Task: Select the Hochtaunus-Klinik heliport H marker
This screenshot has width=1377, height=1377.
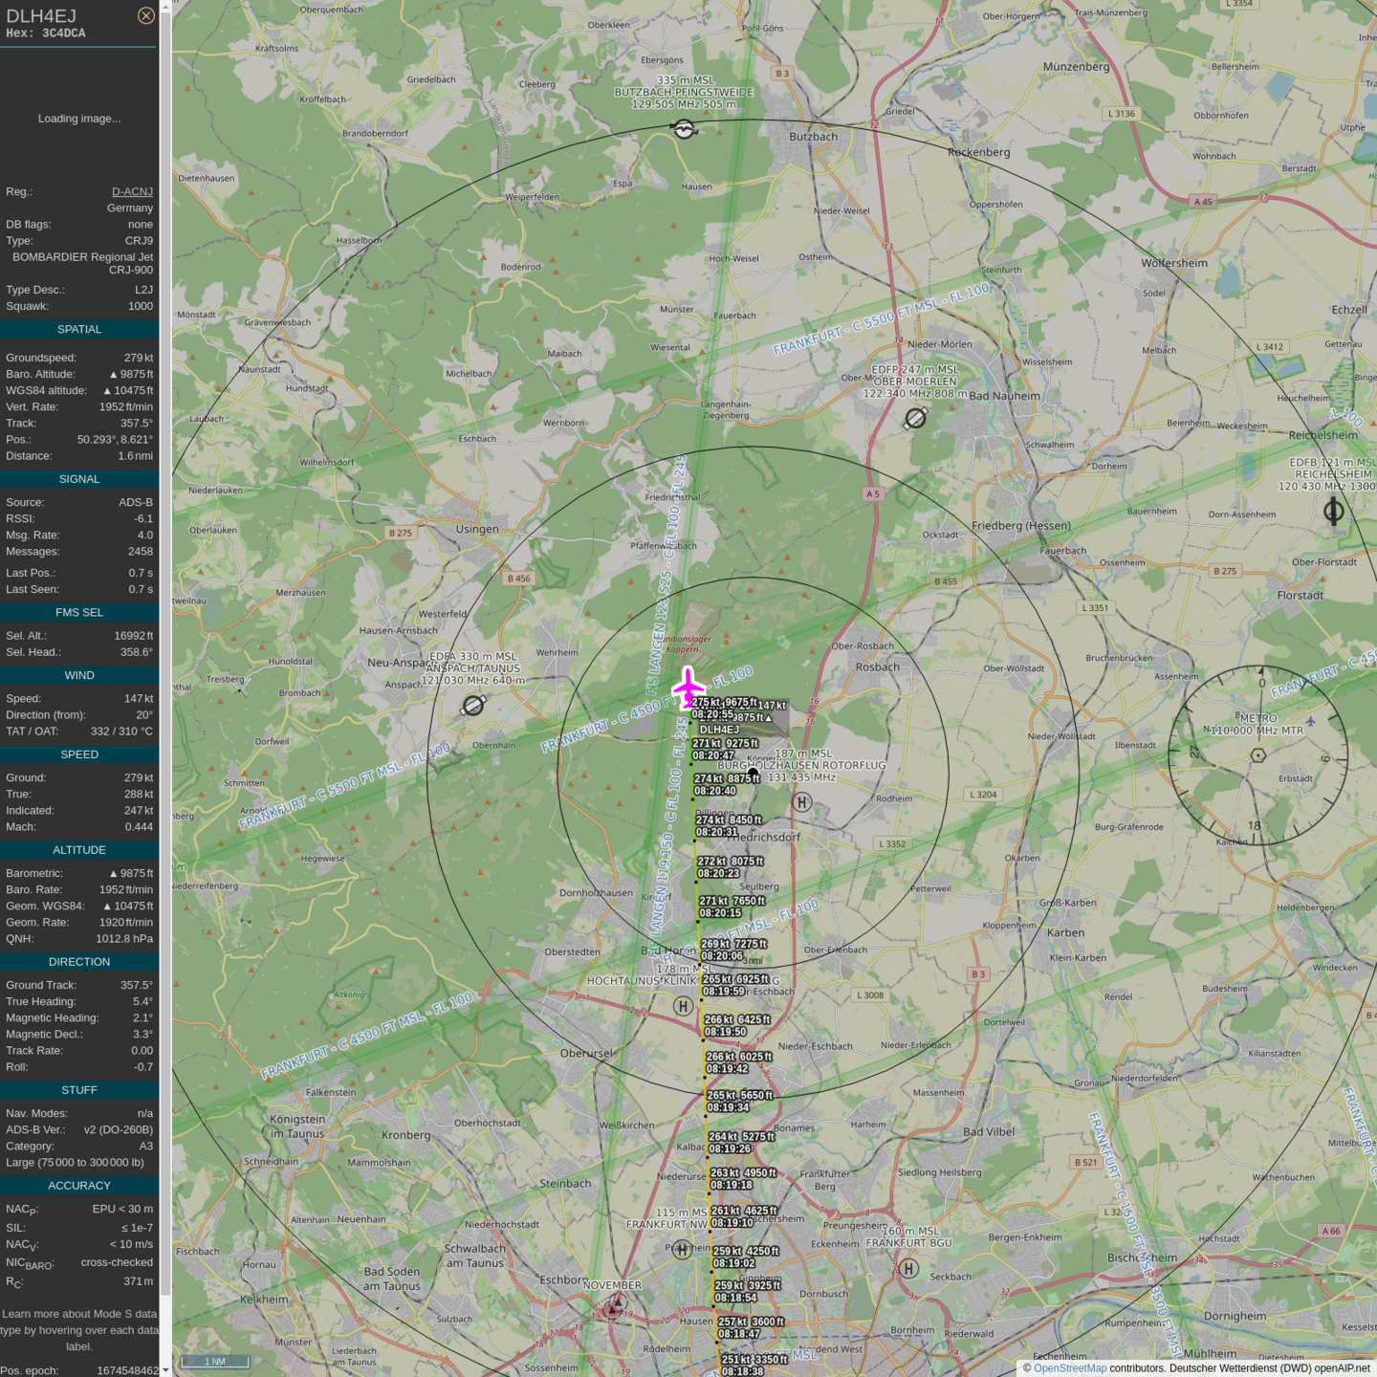Action: (x=683, y=1006)
